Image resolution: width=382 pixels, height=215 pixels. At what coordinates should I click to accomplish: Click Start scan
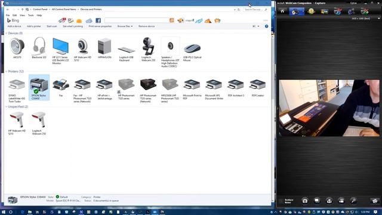click(52, 26)
